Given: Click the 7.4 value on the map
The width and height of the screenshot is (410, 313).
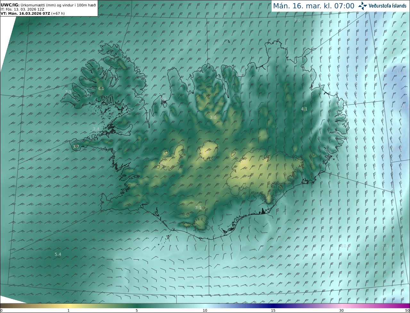Looking at the screenshot, I should click(x=96, y=129).
